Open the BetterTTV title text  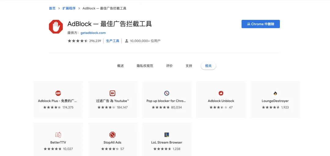click(x=58, y=142)
